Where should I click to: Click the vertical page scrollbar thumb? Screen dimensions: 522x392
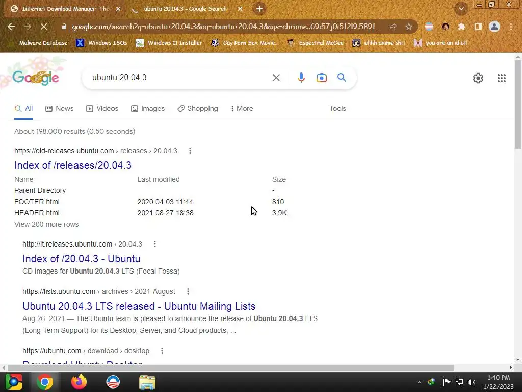(x=518, y=104)
